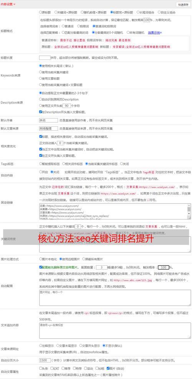Select 极限词 word library option
192x379 pixels.
pyautogui.click(x=78, y=26)
